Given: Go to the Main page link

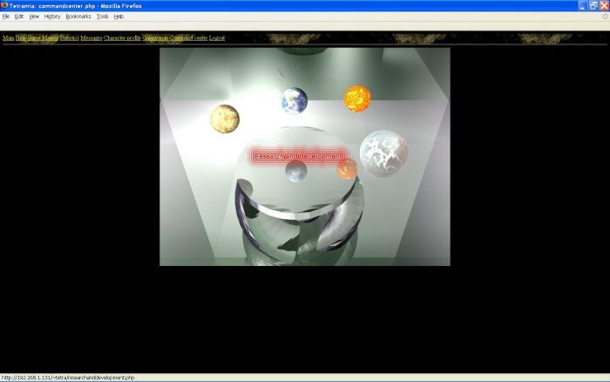Looking at the screenshot, I should (x=8, y=38).
